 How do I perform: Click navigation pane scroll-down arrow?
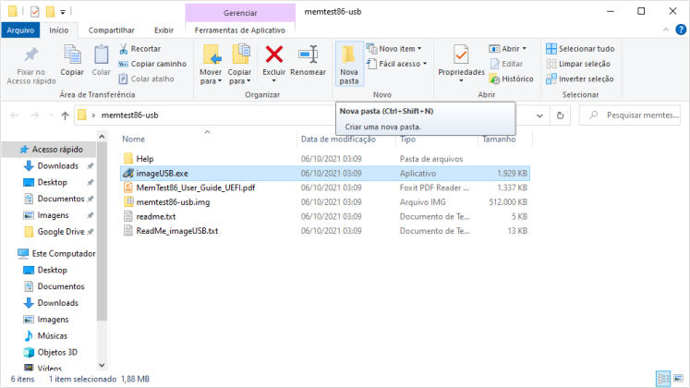tap(102, 365)
